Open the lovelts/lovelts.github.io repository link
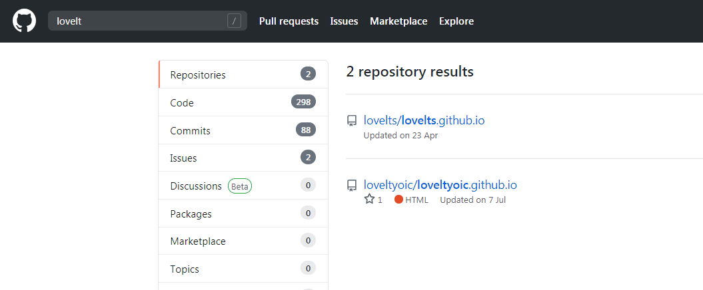The height and width of the screenshot is (290, 703). [424, 120]
